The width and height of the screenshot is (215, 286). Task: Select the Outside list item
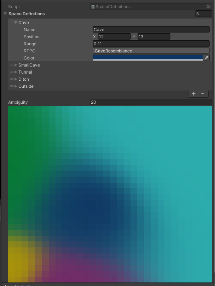(x=26, y=86)
